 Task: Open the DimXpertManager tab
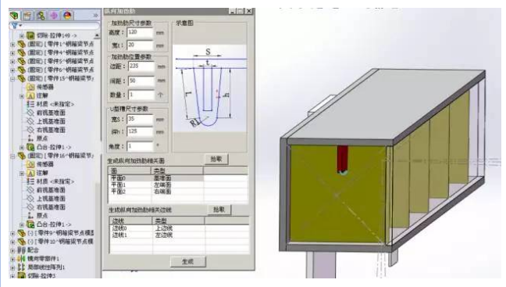point(54,15)
